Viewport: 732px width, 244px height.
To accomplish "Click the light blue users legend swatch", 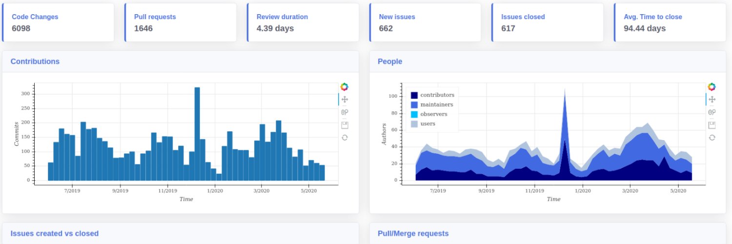I will (414, 123).
